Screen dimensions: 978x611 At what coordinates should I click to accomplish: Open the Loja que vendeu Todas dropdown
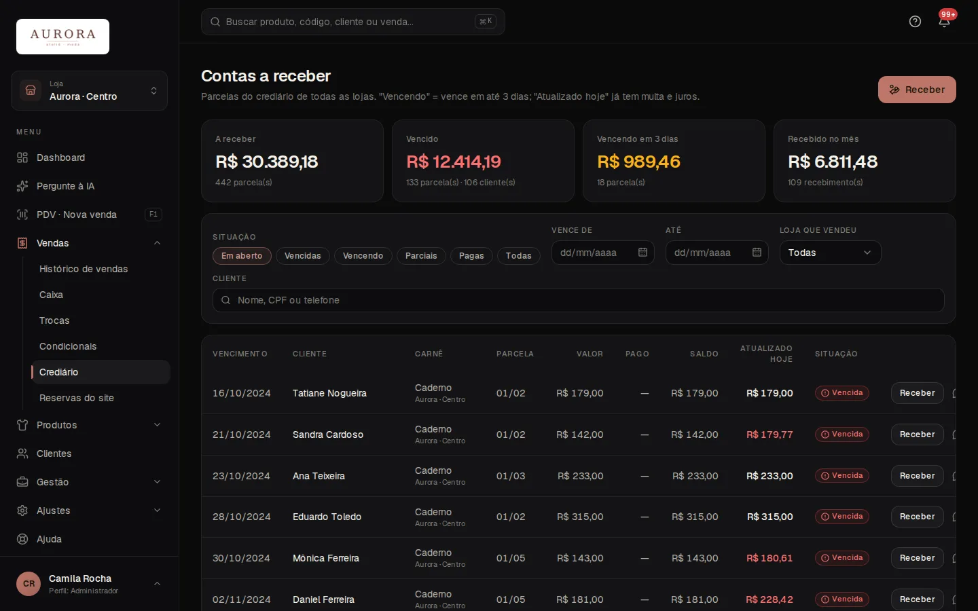830,253
